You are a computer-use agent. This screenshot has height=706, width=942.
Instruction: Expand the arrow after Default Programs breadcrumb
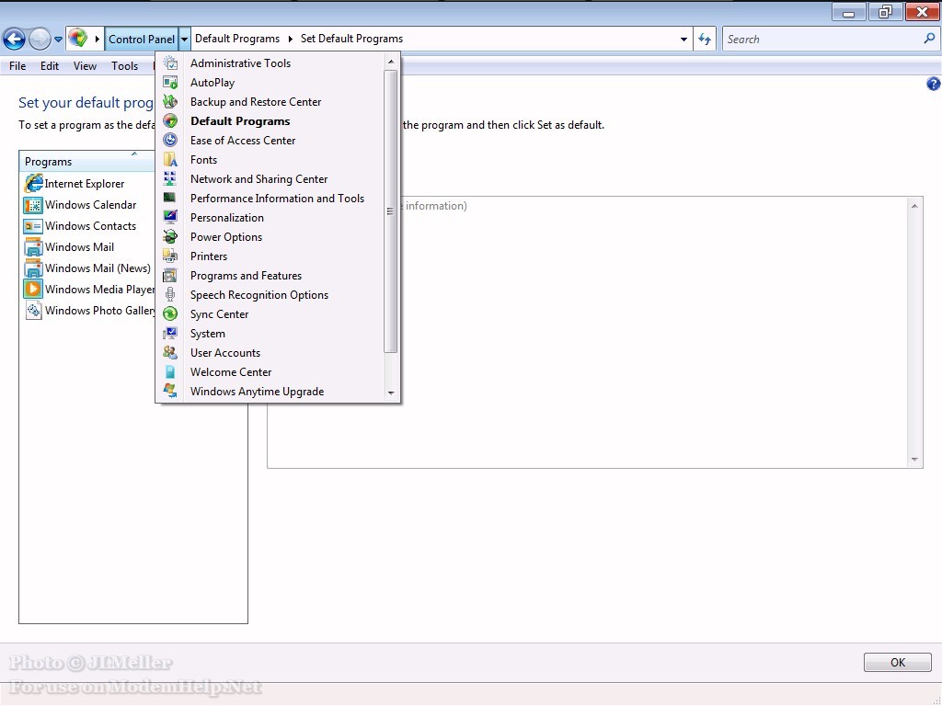point(290,39)
